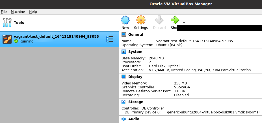The image size is (262, 123).
Task: Click the Tools label in sidebar
Action: click(19, 23)
